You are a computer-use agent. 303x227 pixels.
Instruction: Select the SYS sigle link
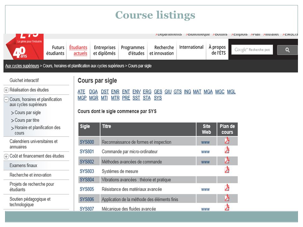pyautogui.click(x=158, y=98)
